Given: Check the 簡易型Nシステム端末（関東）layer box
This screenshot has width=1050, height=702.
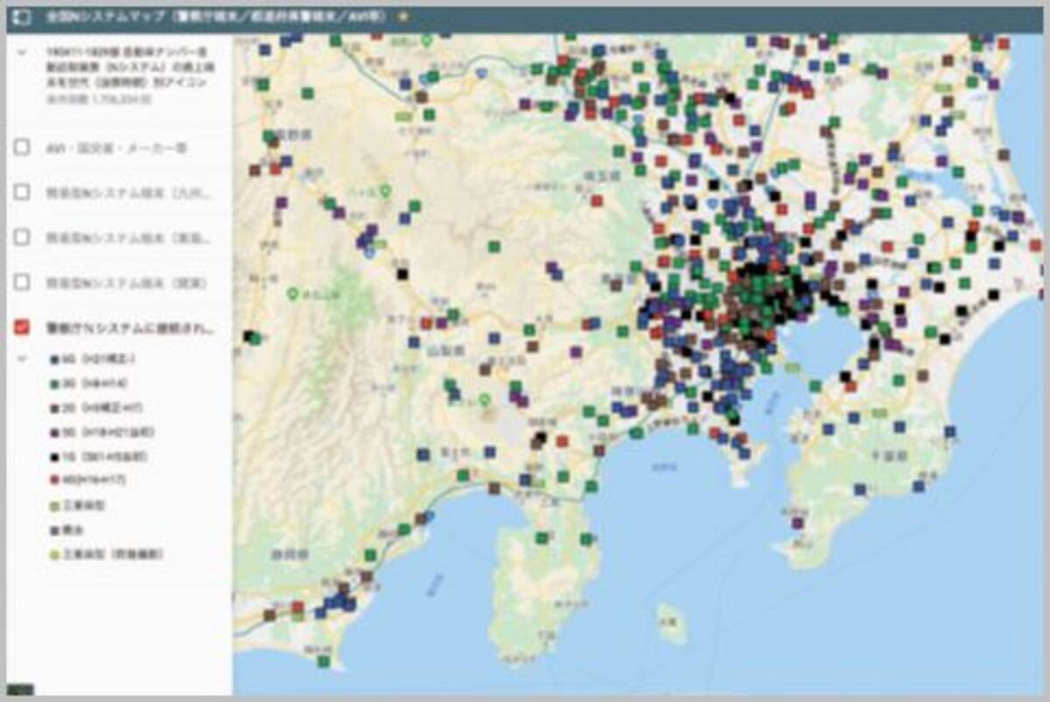Looking at the screenshot, I should 23,283.
